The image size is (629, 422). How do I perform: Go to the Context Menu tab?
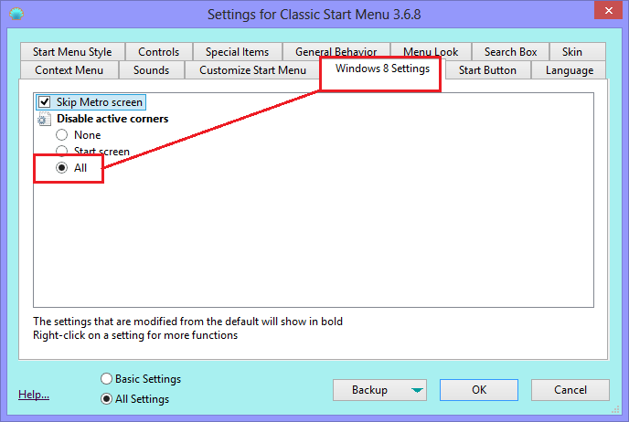69,70
